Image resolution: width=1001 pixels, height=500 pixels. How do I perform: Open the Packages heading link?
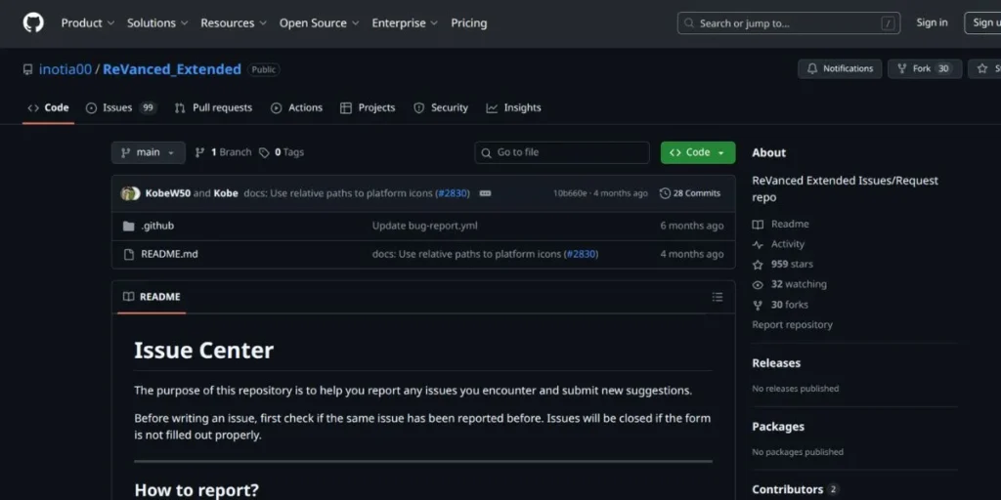778,427
